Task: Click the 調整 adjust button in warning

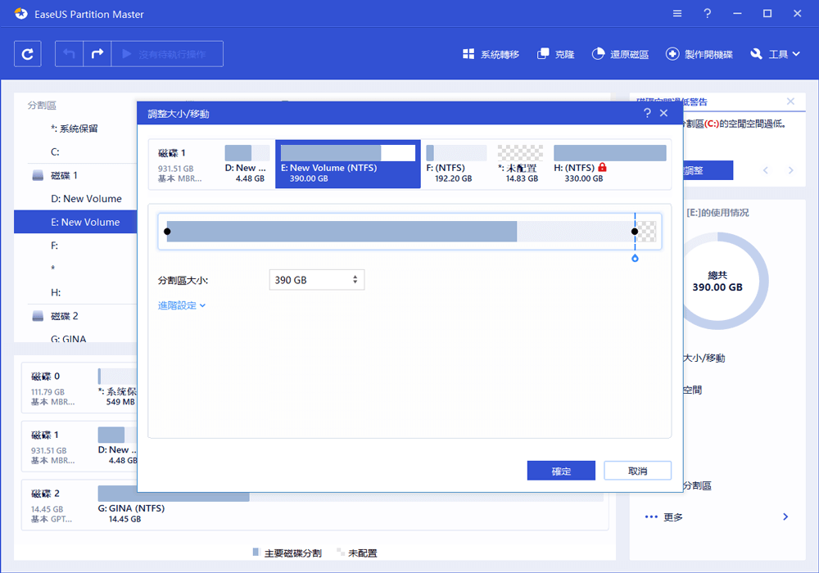Action: pos(708,170)
